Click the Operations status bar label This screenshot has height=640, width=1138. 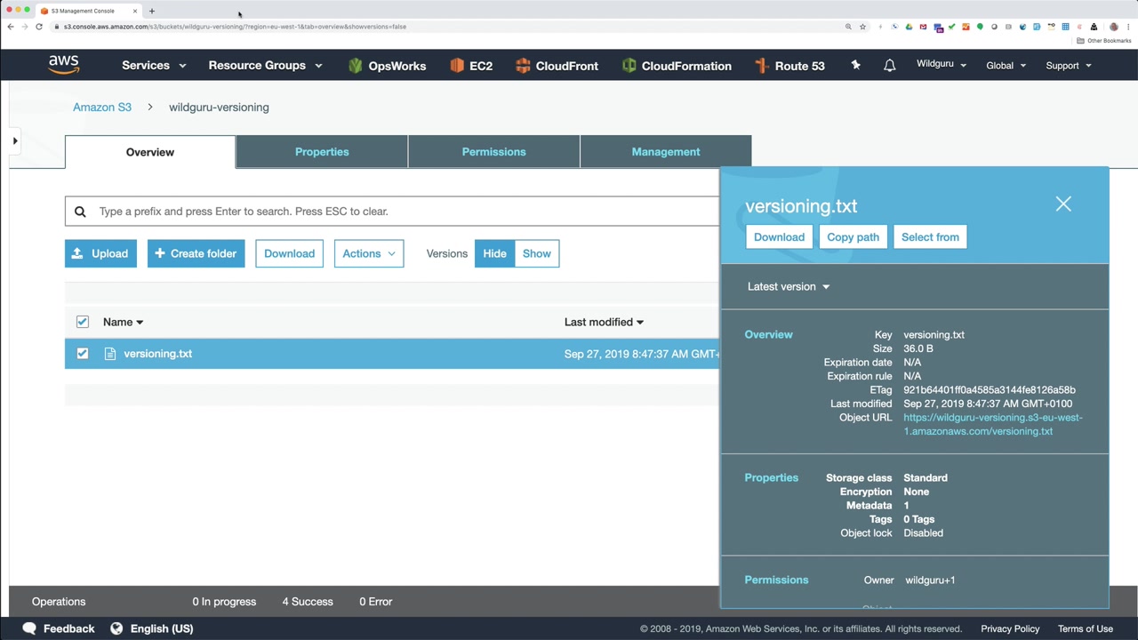coord(59,602)
